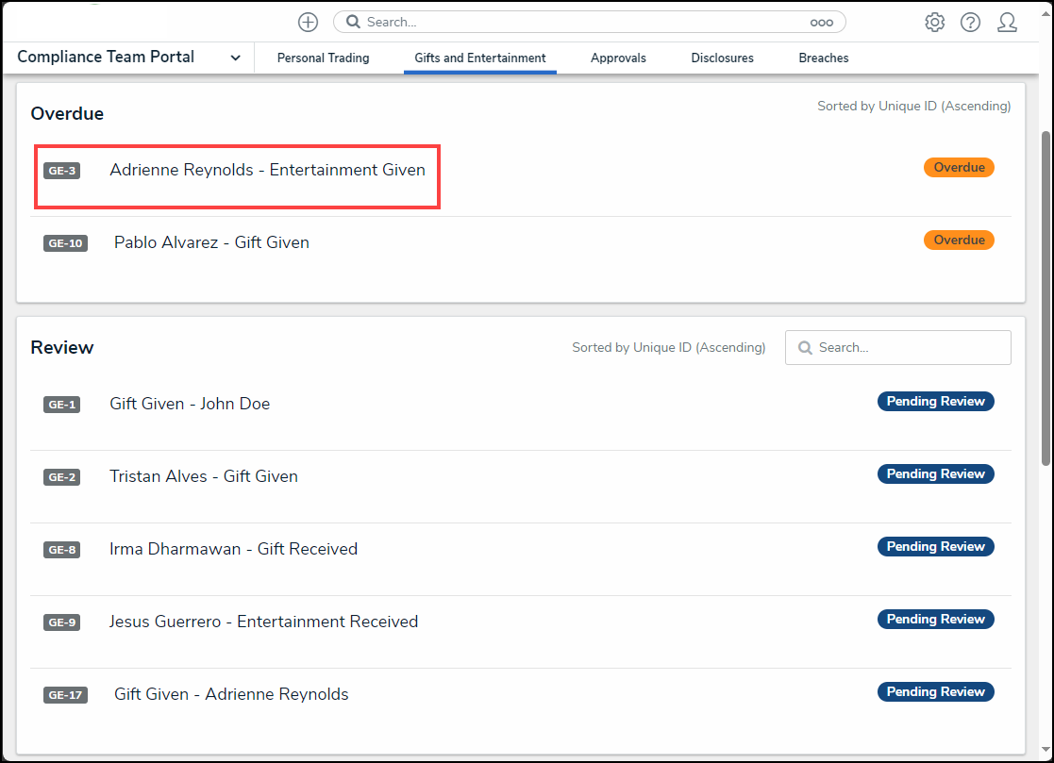
Task: Click the Overdue badge for Pablo Alvarez
Action: (959, 241)
